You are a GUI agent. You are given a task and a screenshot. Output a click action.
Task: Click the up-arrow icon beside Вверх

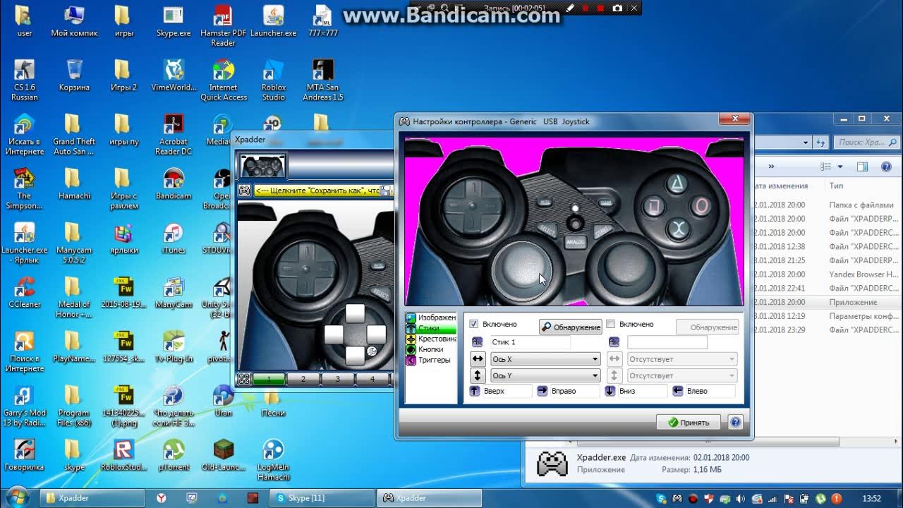coord(475,391)
